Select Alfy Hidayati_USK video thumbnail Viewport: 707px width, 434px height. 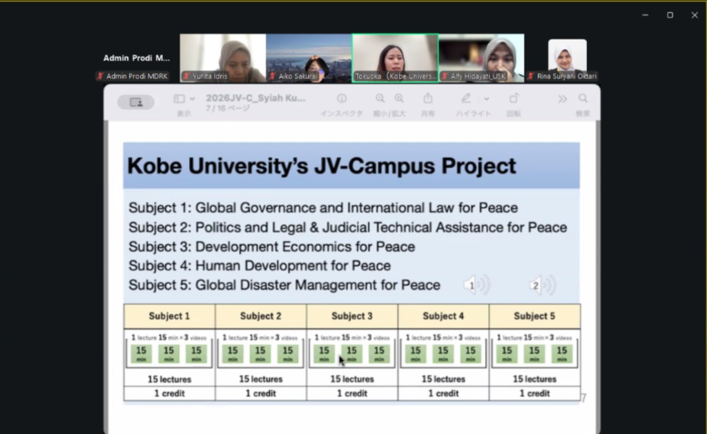(481, 58)
